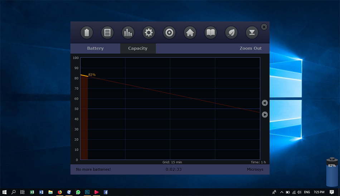
Task: Open the volume speaker tray icon
Action: (x=300, y=192)
